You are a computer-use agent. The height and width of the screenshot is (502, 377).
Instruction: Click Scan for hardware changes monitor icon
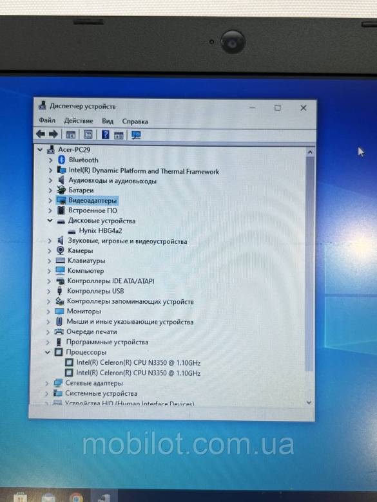point(136,135)
